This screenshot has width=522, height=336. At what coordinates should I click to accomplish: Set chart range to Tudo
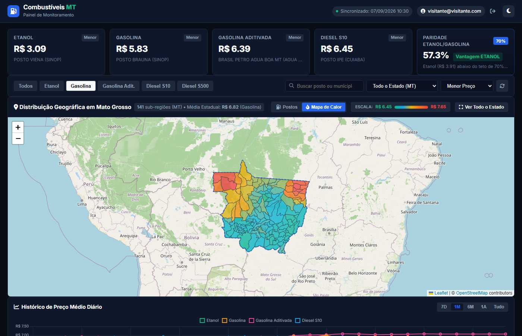coord(499,307)
